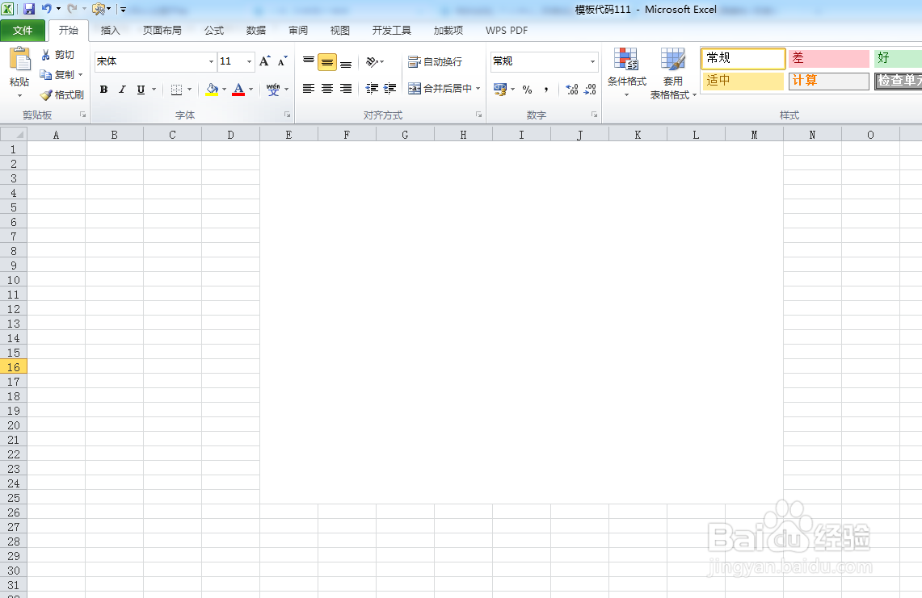Decrease indent icon
Viewport: 922px width, 598px height.
pos(372,88)
